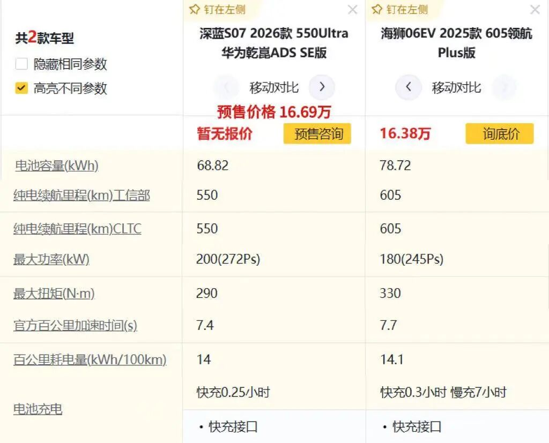Open 纯电续航里程(km)工信部 parameter link
The width and height of the screenshot is (549, 443).
81,196
